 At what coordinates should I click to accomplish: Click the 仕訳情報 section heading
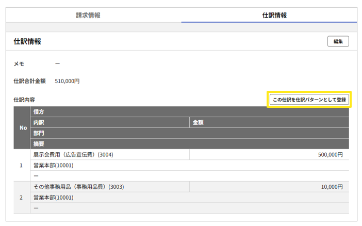(x=27, y=42)
